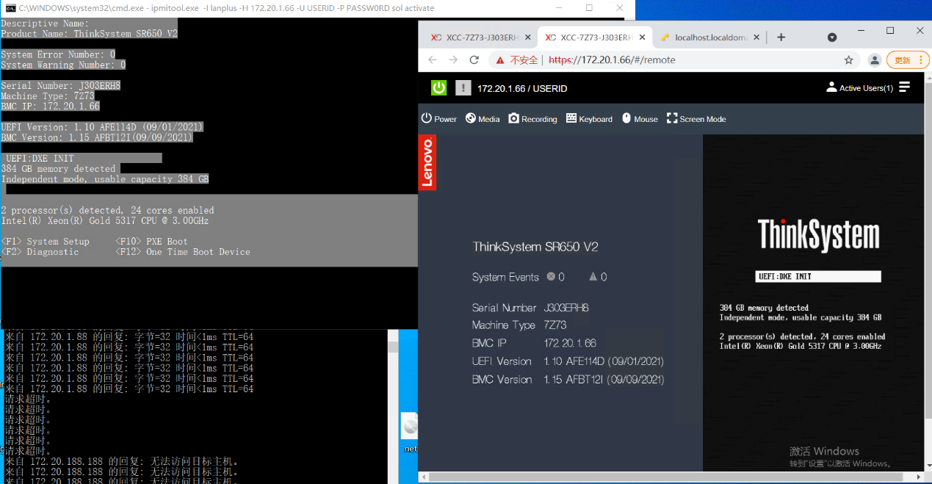Click the red Lenovo logo

(427, 162)
